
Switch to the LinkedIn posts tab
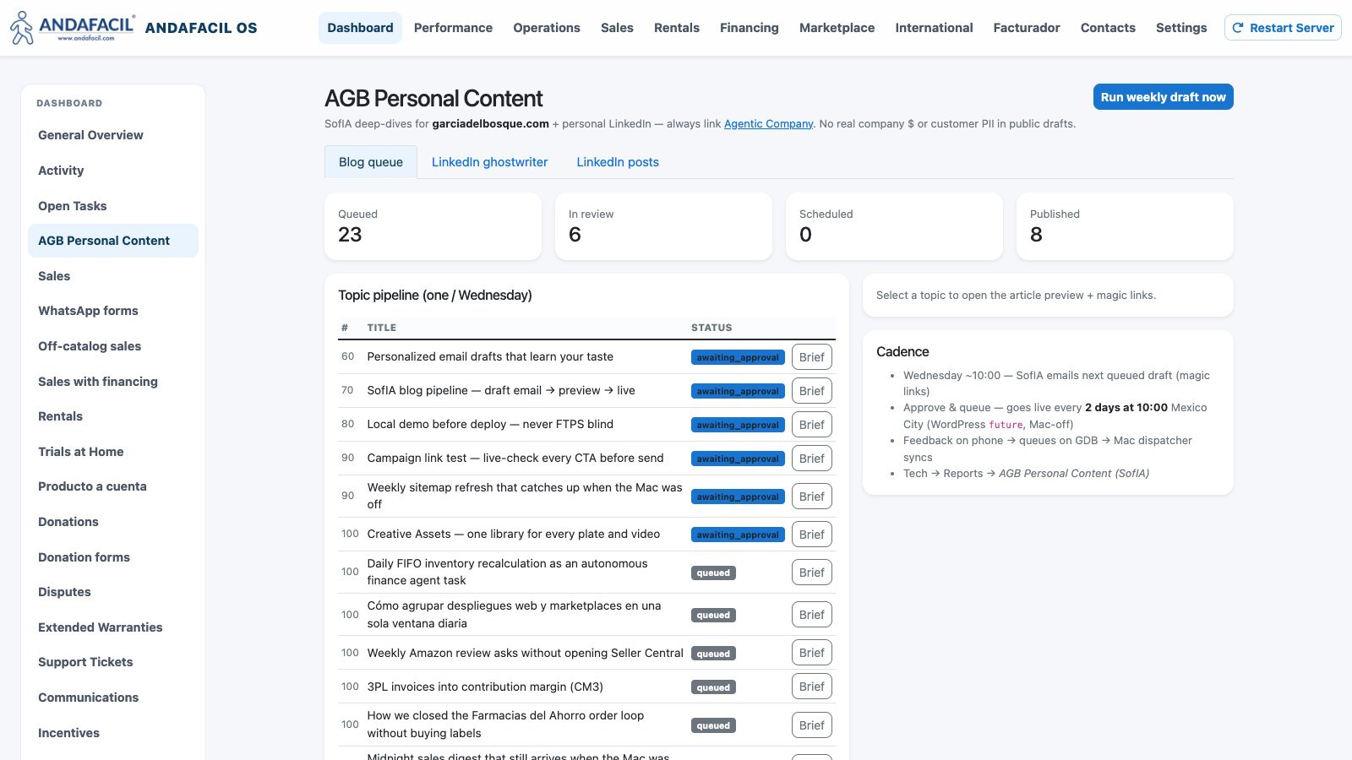point(618,162)
